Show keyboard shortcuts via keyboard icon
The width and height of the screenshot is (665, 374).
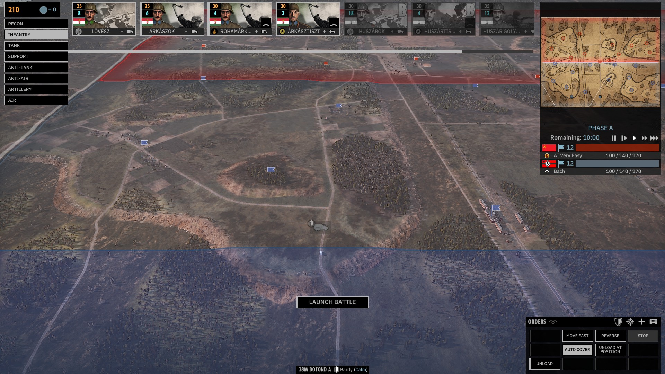coord(654,322)
